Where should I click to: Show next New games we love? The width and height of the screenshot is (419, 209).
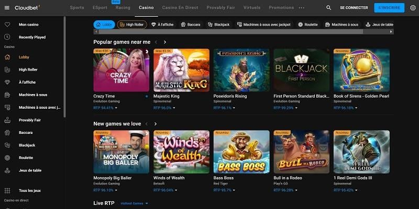tap(155, 124)
